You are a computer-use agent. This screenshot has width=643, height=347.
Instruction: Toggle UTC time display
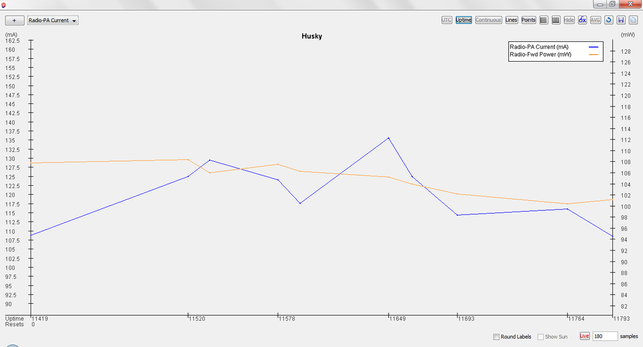447,20
